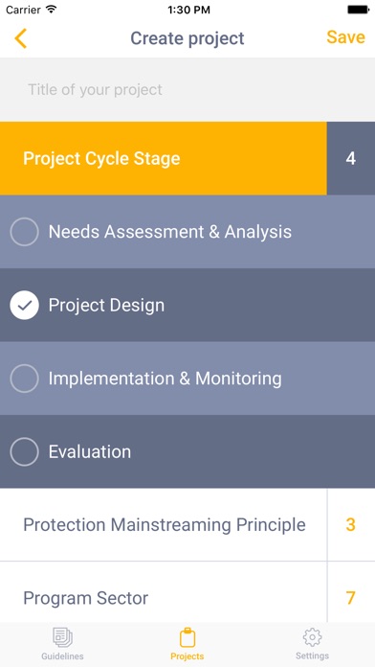Open the Guidelines newspaper icon
375x667 pixels.
click(62, 637)
